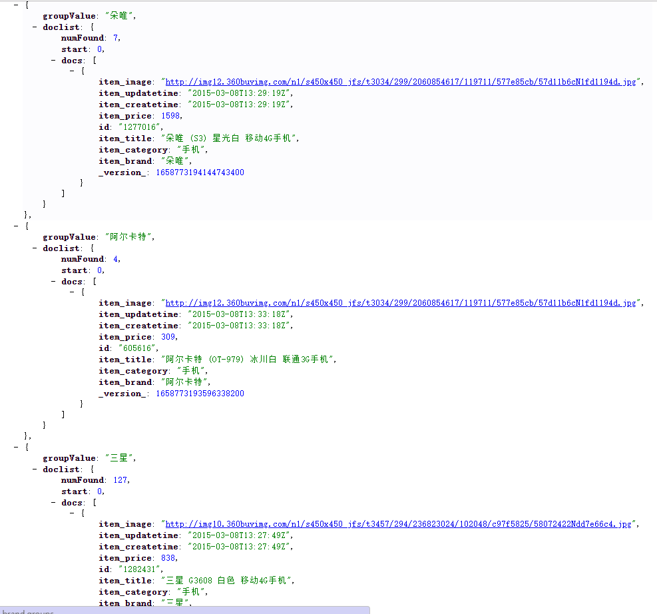The height and width of the screenshot is (614, 657).
Task: Click start value 0 in 三星 doclist
Action: (x=100, y=491)
